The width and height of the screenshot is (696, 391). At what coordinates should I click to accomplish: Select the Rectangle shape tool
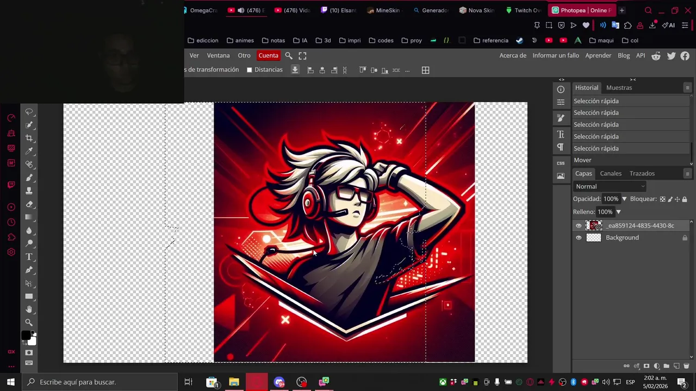coord(29,297)
